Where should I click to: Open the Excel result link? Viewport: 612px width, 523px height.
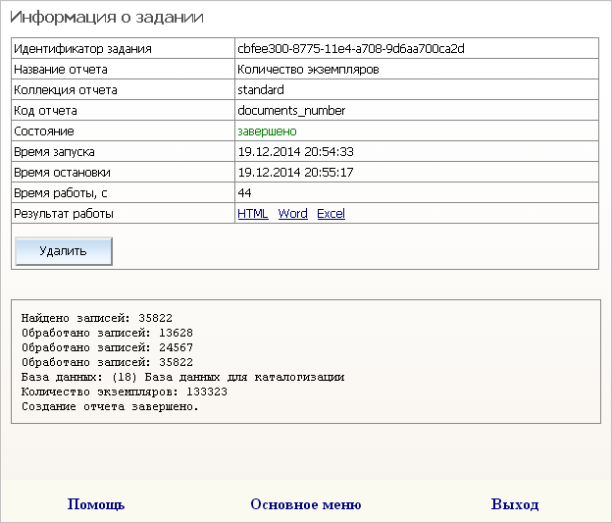(x=331, y=214)
